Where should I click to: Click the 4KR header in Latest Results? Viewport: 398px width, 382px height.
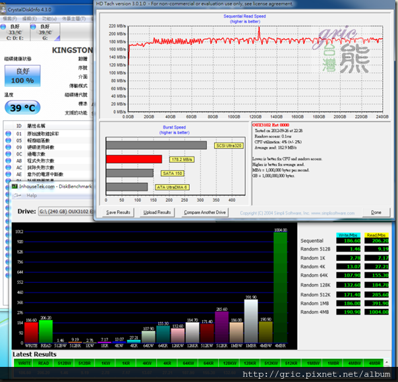pos(167,363)
